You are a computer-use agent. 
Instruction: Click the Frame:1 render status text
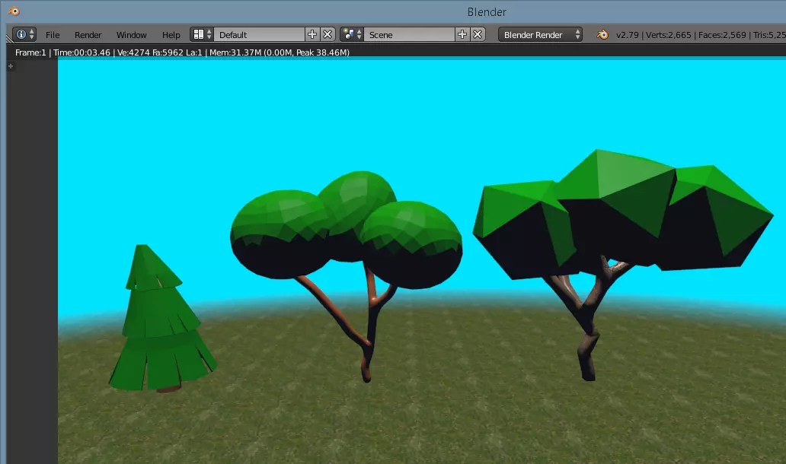click(x=30, y=52)
